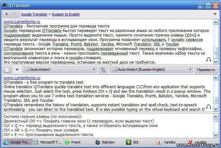Open dropdown arrow next to blank page icon

(x=17, y=69)
